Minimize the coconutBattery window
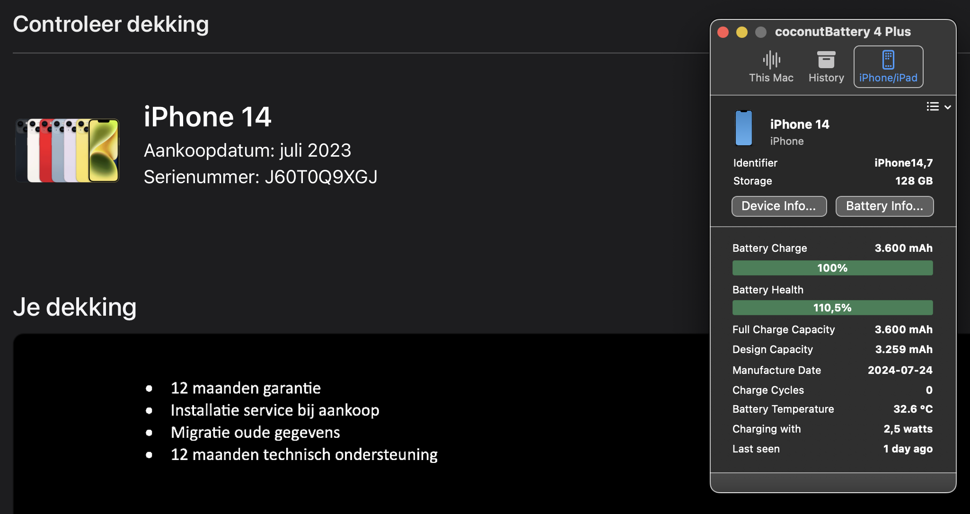The width and height of the screenshot is (970, 514). (742, 32)
